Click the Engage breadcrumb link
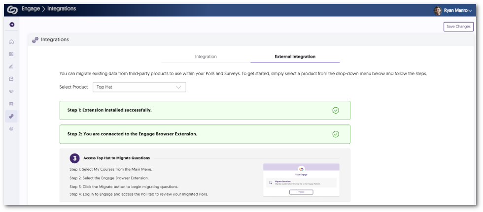Viewport: 483px width, 212px height. tap(31, 9)
